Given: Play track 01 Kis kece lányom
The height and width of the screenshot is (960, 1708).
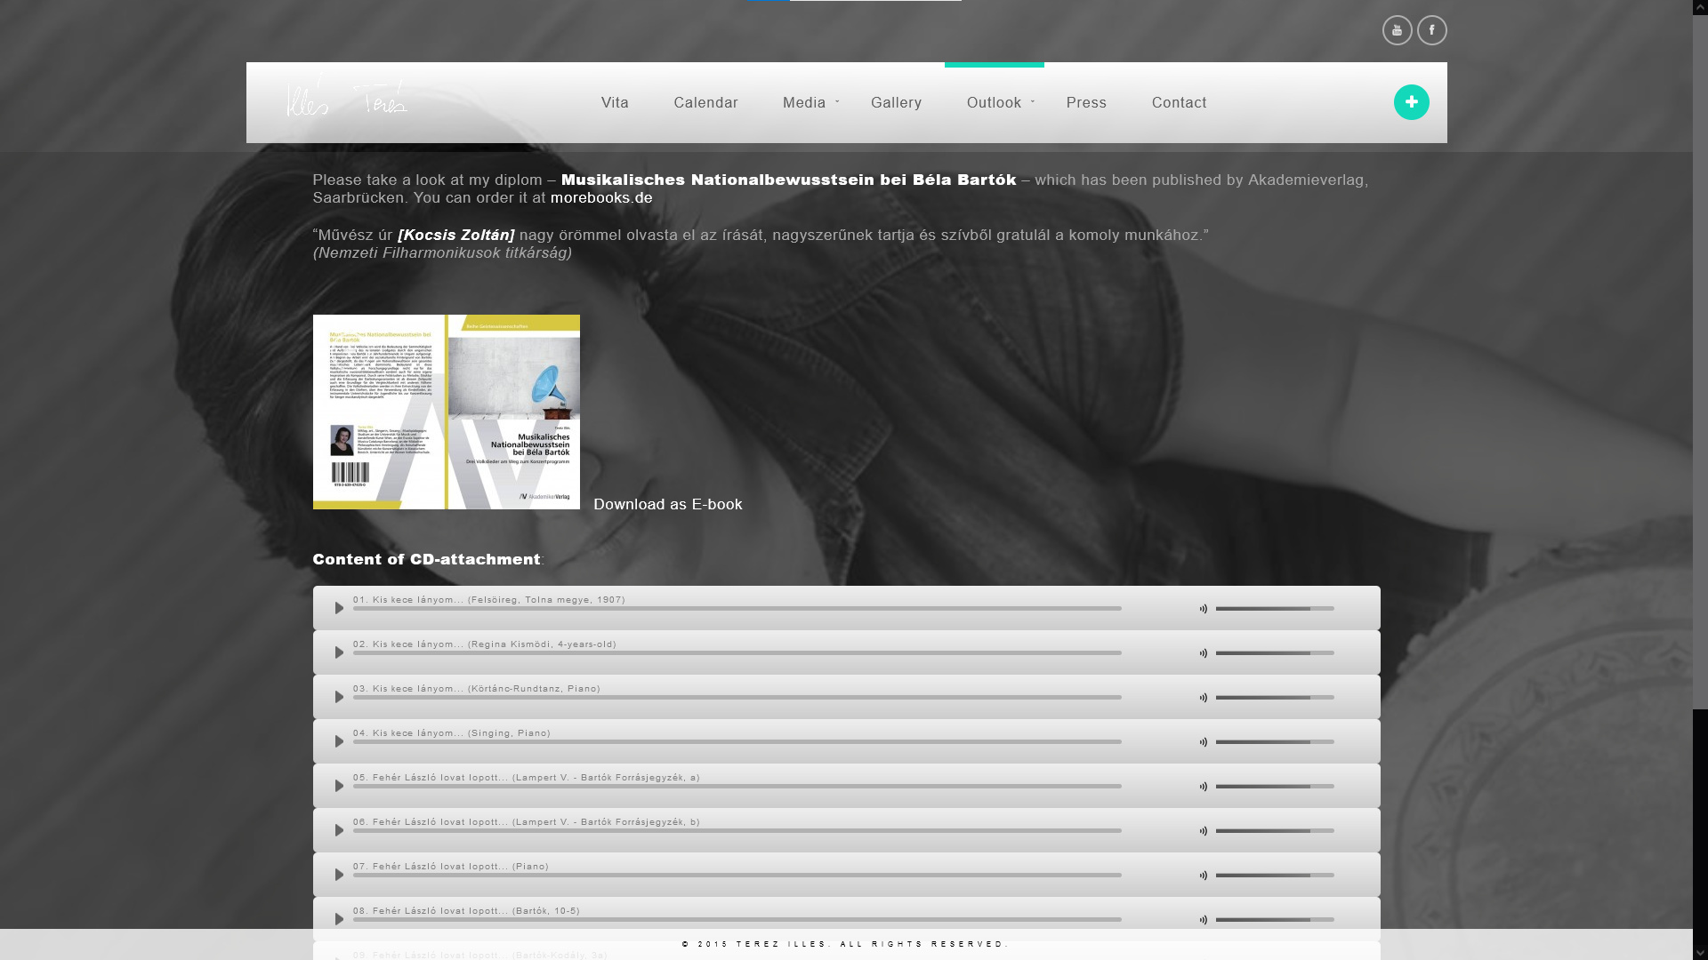Looking at the screenshot, I should point(339,608).
